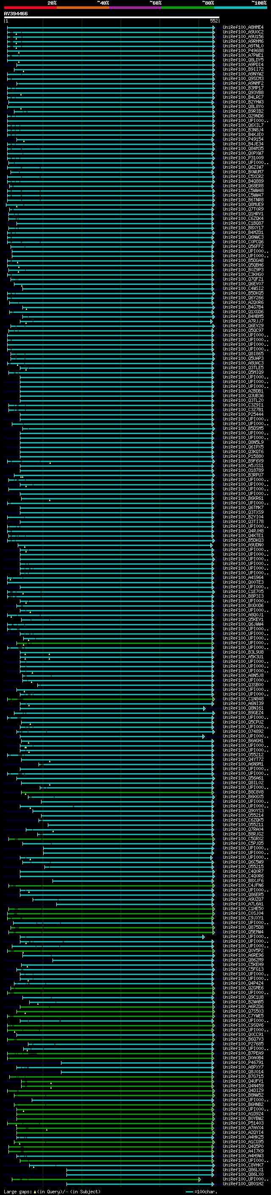Select the UniRef100_A4HK25 label
Viewport: 271px width, 1195px height.
pos(243,1137)
